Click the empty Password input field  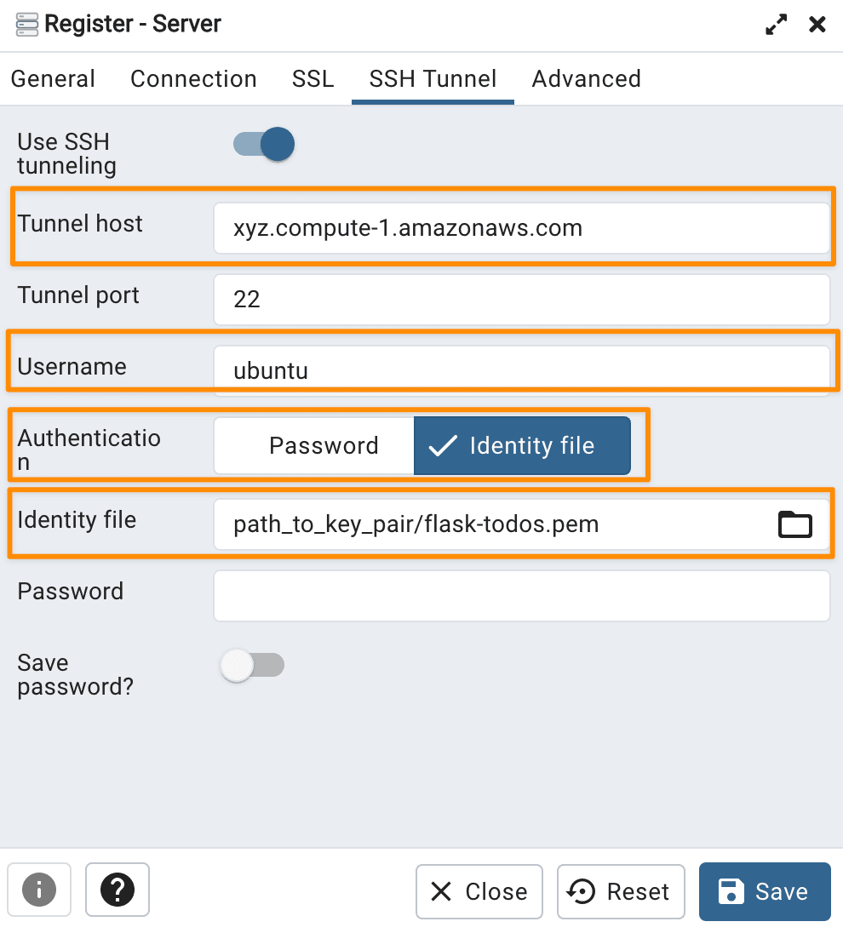click(x=521, y=595)
